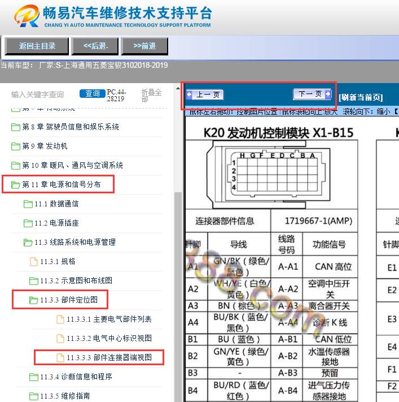Image resolution: width=399 pixels, height=402 pixels.
Task: Open 11.3.3.3 部件连接器端视图
Action: [x=109, y=357]
